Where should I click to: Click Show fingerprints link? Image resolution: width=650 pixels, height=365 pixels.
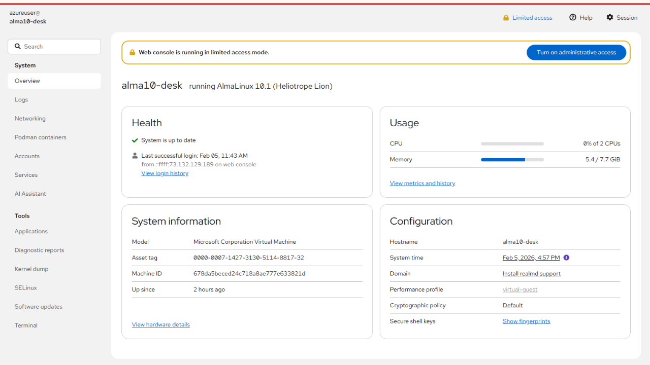527,321
